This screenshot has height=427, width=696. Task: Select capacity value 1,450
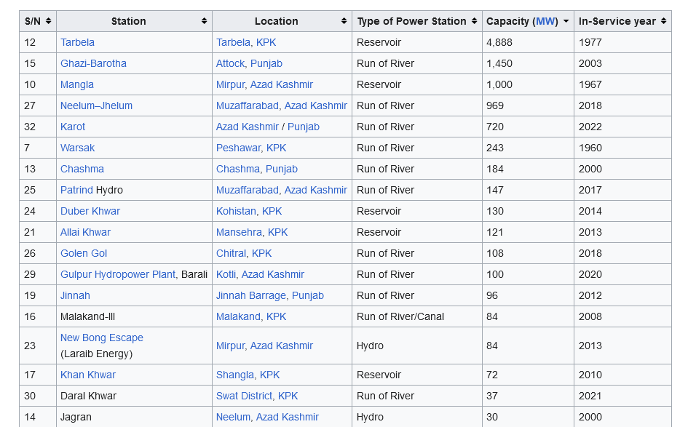(499, 63)
